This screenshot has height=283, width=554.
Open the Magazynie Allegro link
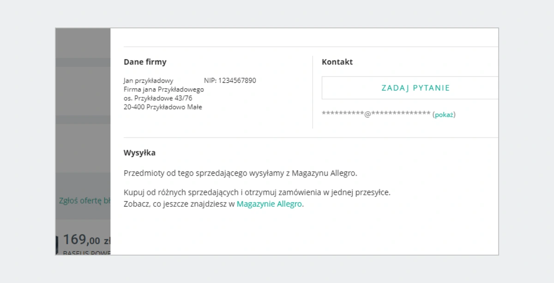pyautogui.click(x=270, y=204)
